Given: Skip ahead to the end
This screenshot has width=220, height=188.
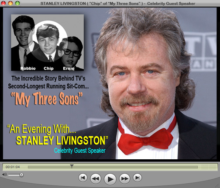Looking at the screenshot, I should pyautogui.click(x=137, y=178).
